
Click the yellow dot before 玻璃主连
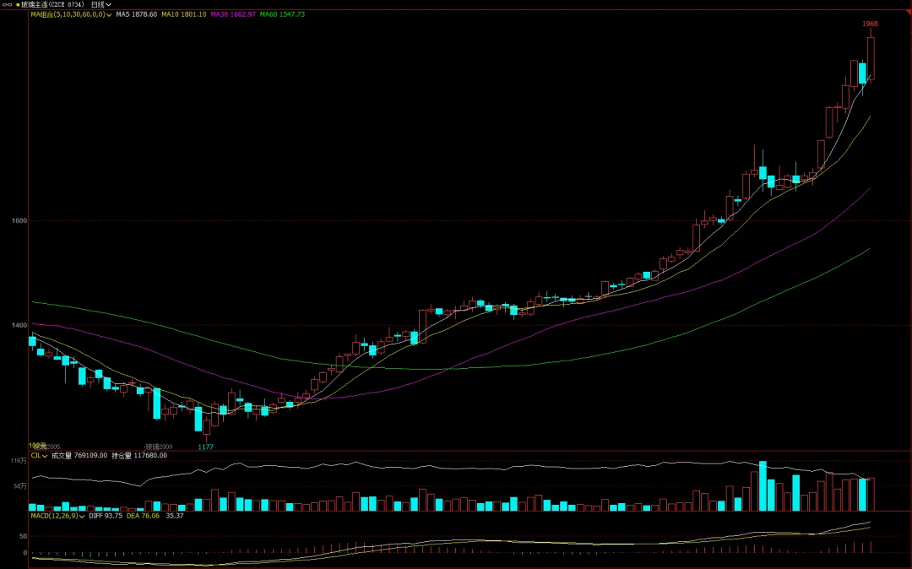[18, 5]
